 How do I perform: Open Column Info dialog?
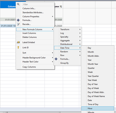pos(29,8)
